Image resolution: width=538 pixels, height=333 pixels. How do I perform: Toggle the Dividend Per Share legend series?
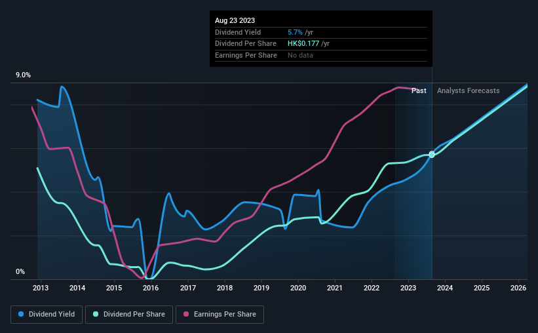[129, 315]
